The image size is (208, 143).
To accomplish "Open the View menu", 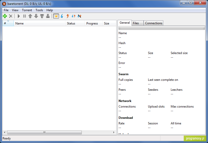I will pyautogui.click(x=15, y=10).
